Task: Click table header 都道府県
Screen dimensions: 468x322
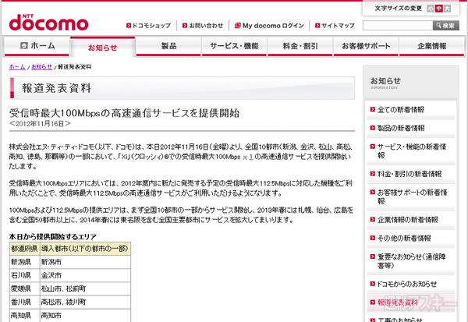Action: pos(24,249)
